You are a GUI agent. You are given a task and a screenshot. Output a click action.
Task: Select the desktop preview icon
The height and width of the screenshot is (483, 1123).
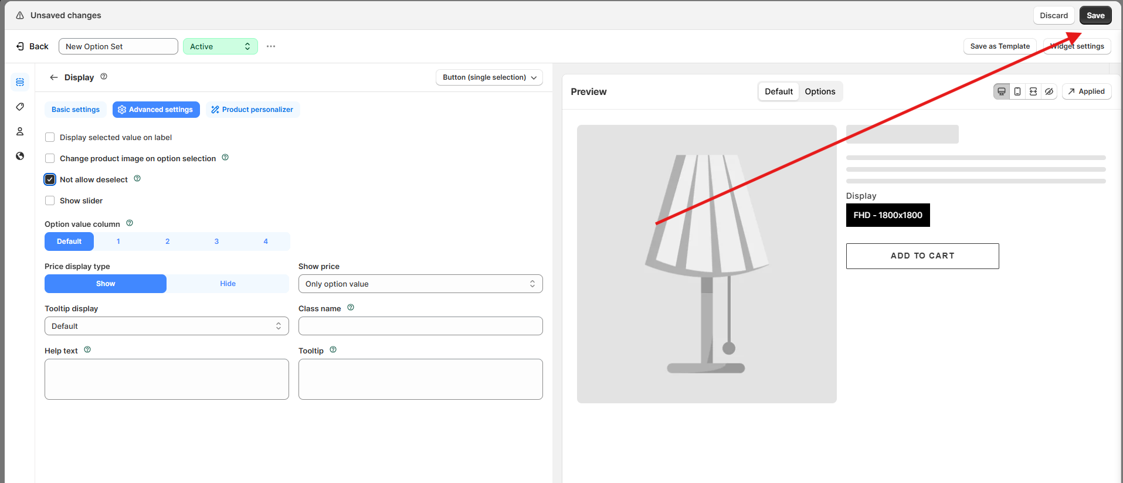tap(1002, 91)
